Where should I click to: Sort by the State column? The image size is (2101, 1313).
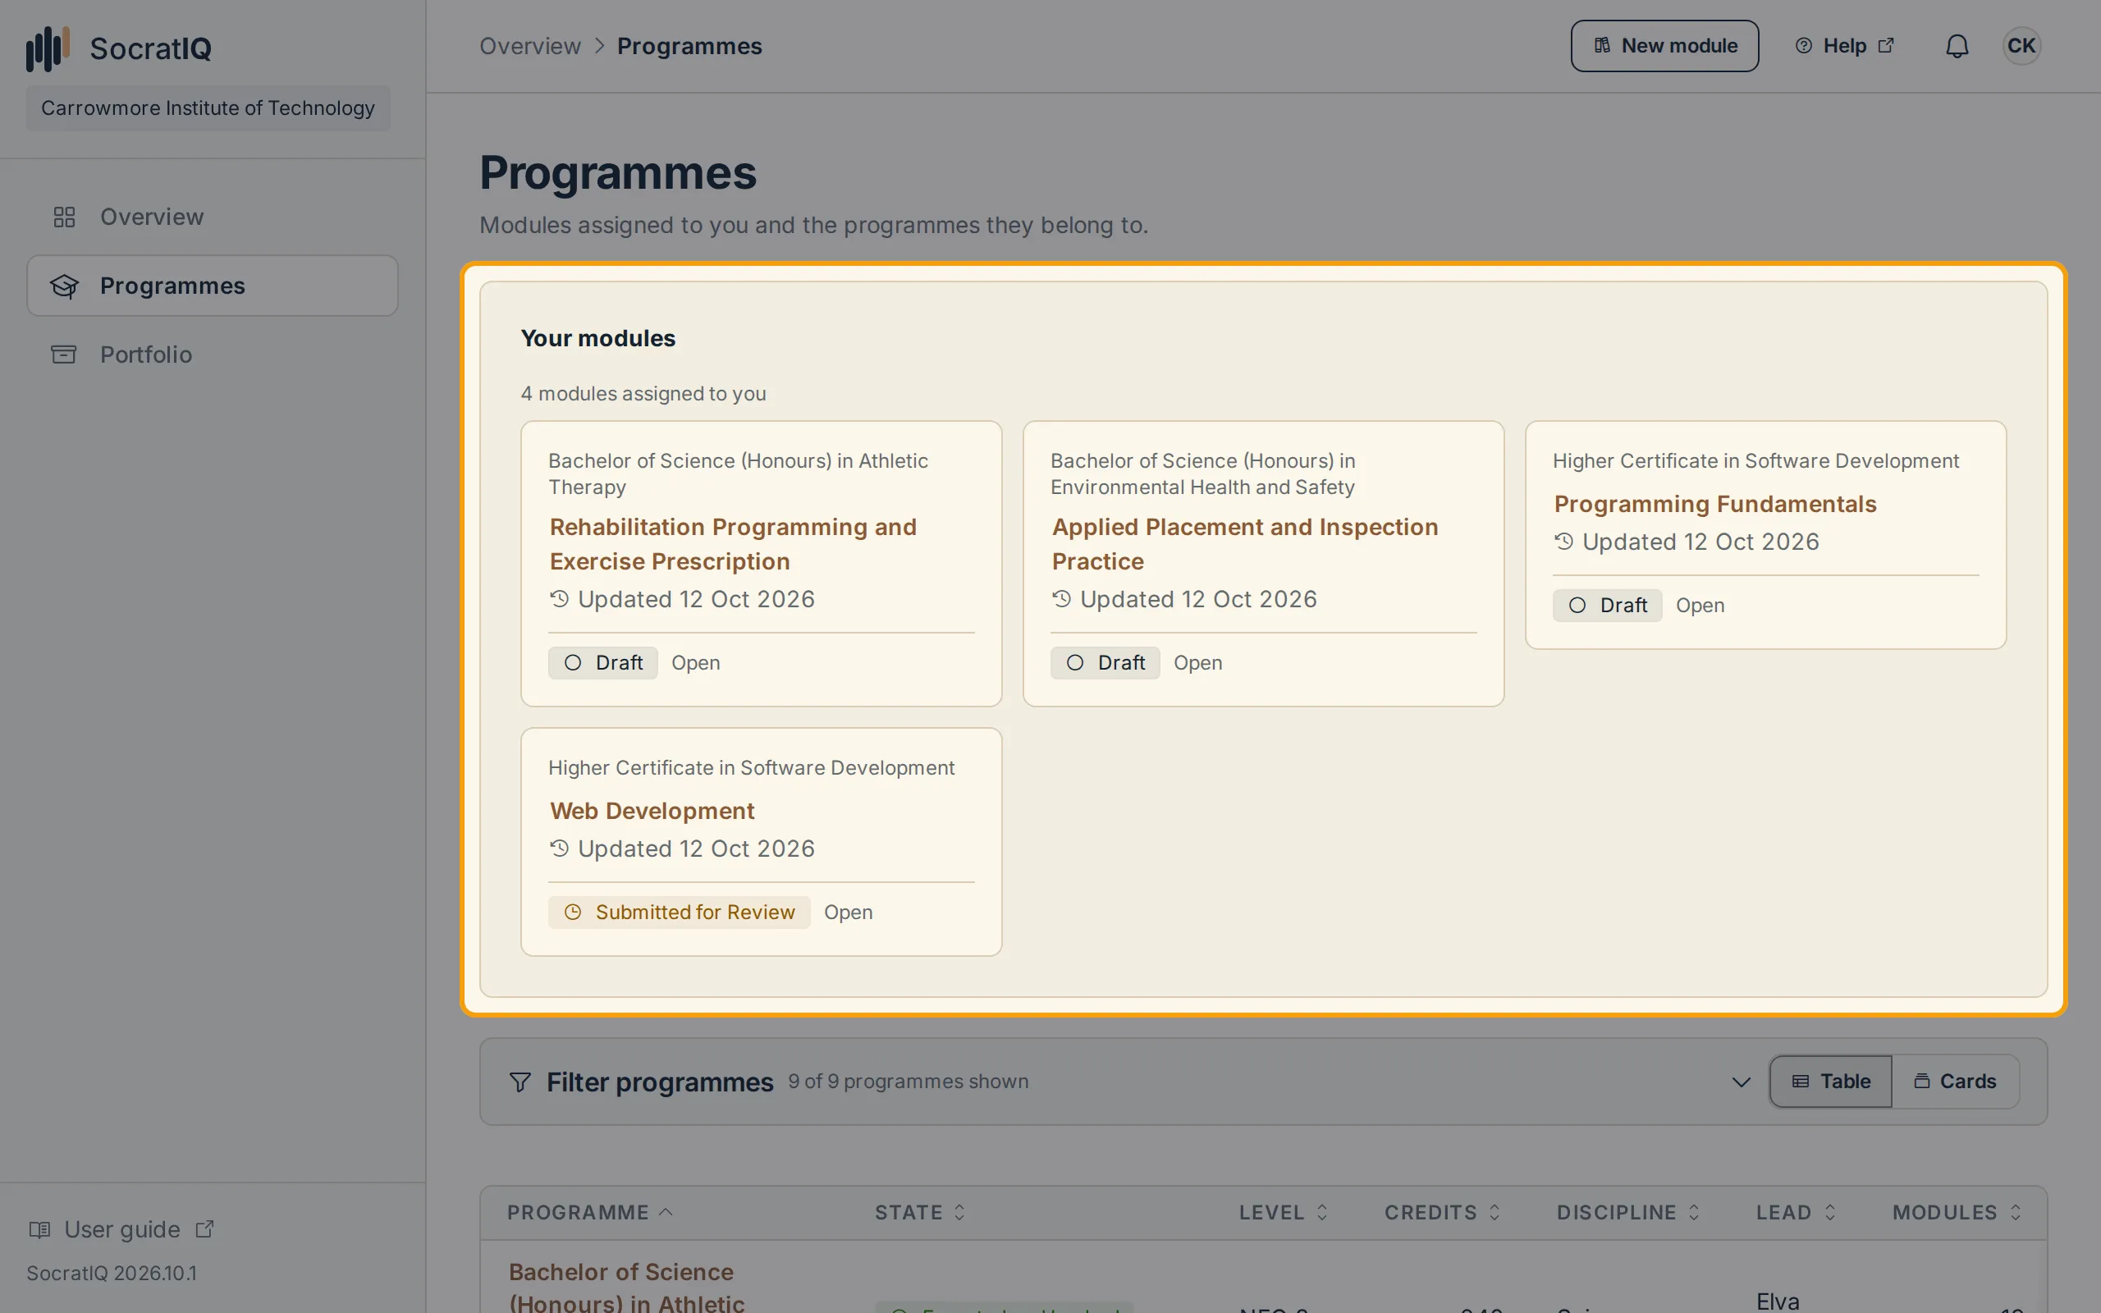point(920,1212)
